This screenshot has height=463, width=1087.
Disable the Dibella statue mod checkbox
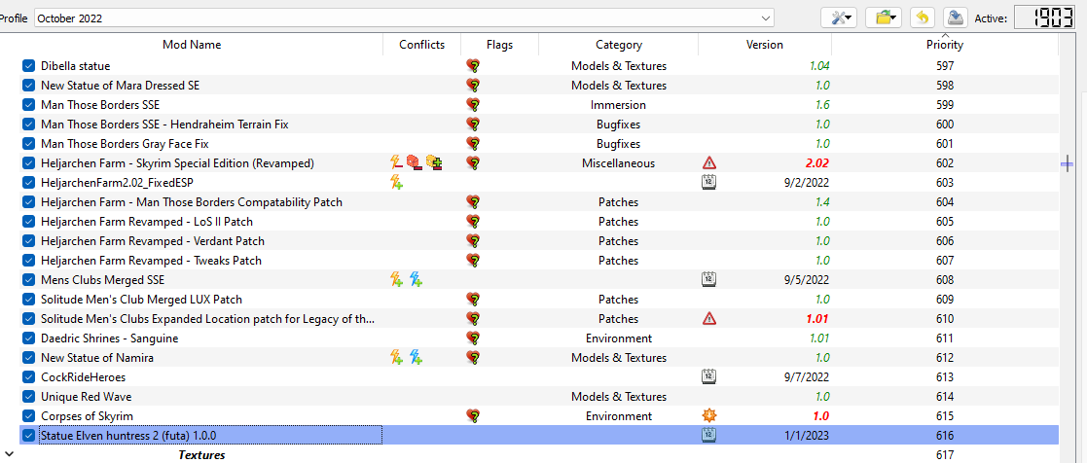28,66
